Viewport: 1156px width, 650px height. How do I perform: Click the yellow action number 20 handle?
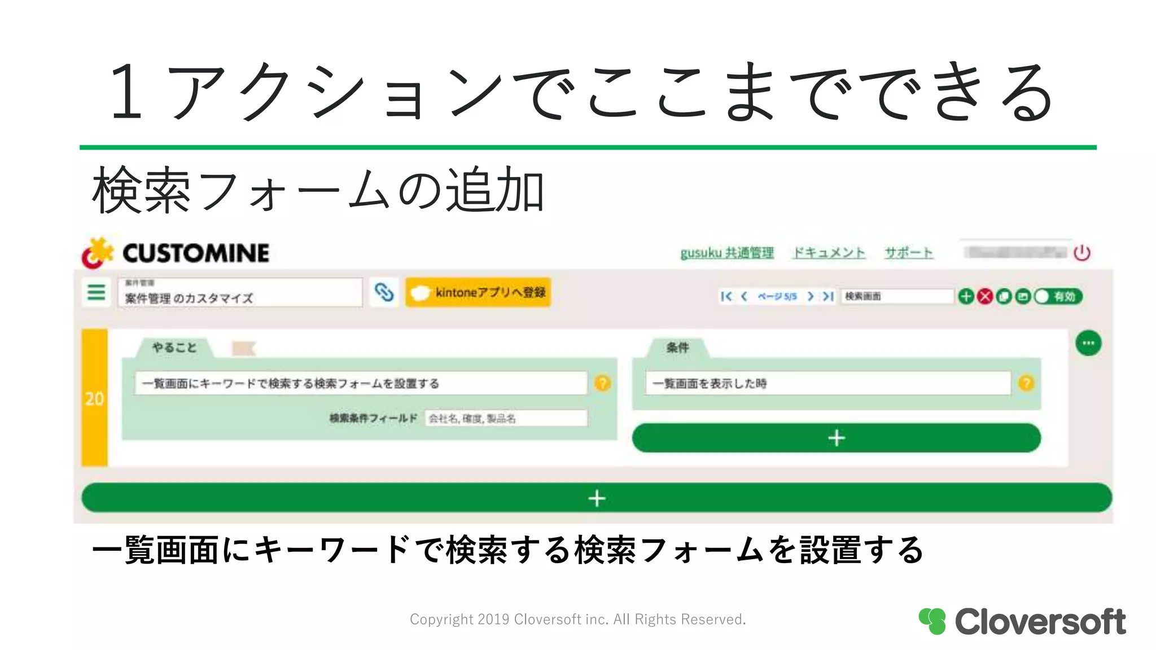(x=94, y=398)
